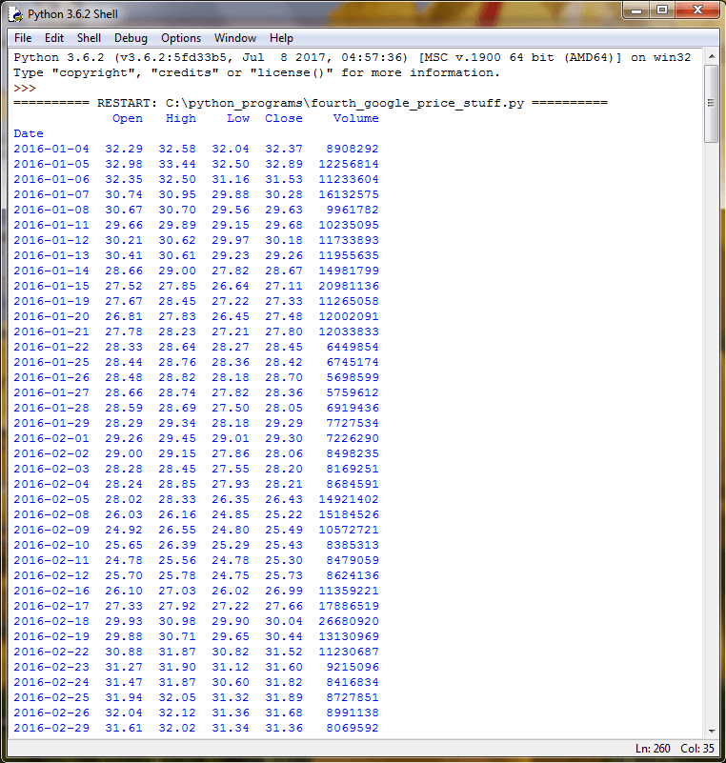Click date 2016-01-19

51,301
